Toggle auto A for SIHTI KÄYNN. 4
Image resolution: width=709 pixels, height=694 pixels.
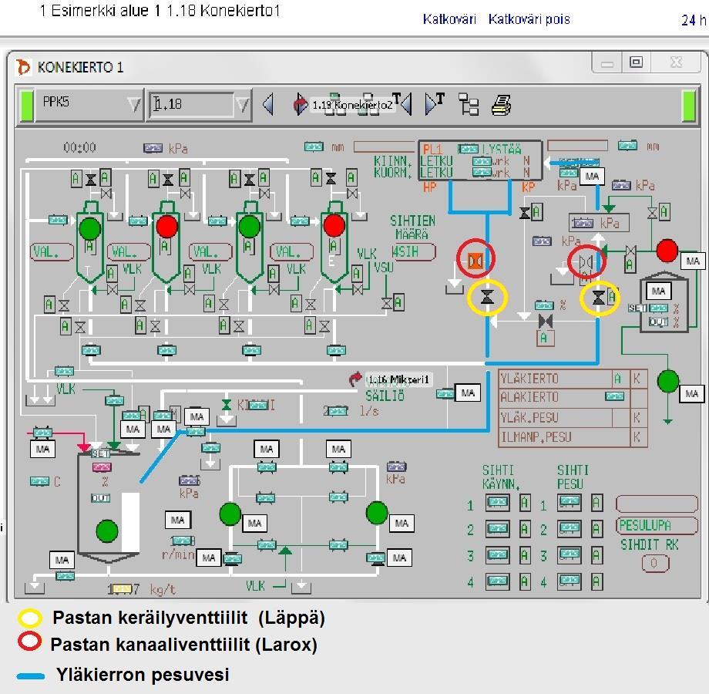pyautogui.click(x=525, y=581)
